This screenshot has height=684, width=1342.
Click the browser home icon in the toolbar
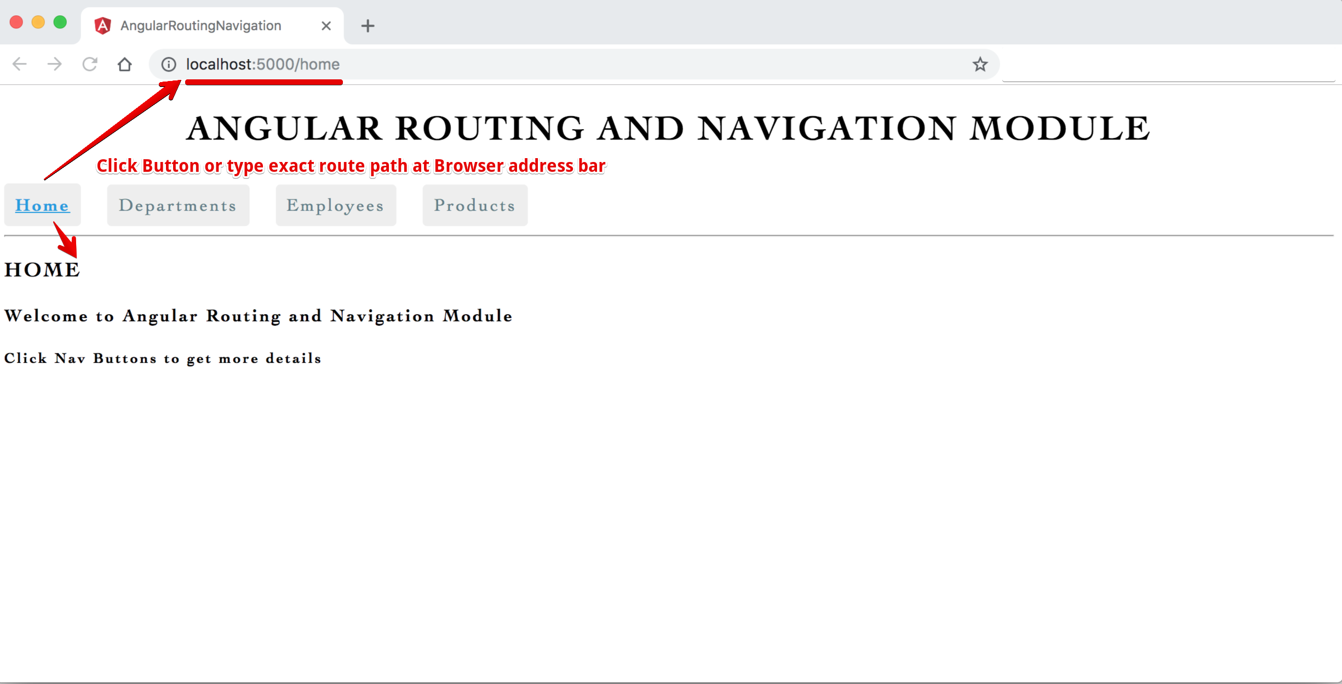point(125,65)
